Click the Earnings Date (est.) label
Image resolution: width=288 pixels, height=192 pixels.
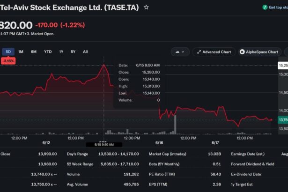(248, 154)
